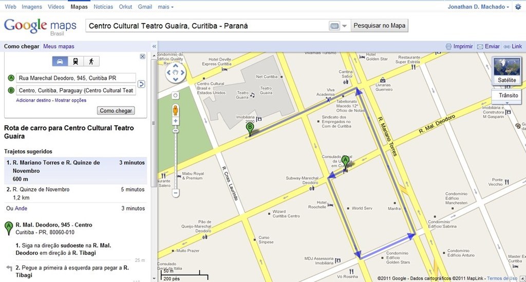Select the walking mode icon

pos(91,62)
